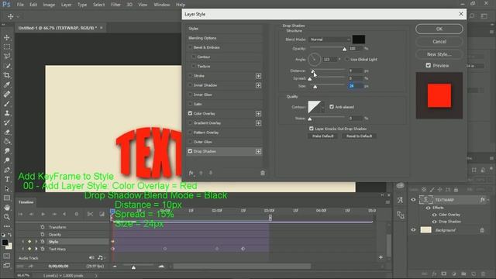Toggle the Style stopwatch keyframe icon
The width and height of the screenshot is (496, 279).
[43, 242]
